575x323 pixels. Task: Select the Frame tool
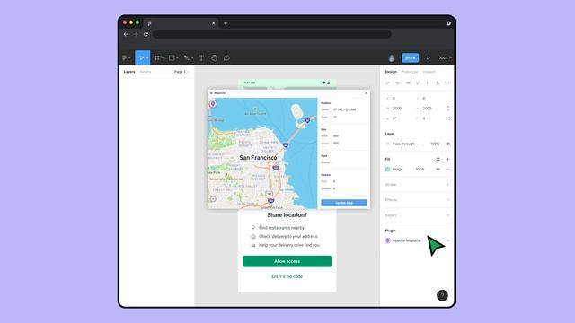click(x=157, y=57)
